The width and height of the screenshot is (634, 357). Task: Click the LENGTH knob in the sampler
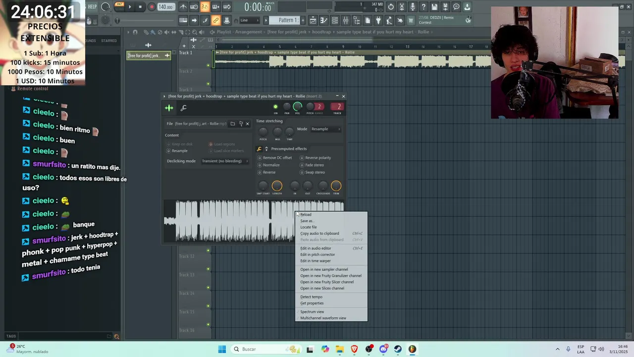[277, 186]
